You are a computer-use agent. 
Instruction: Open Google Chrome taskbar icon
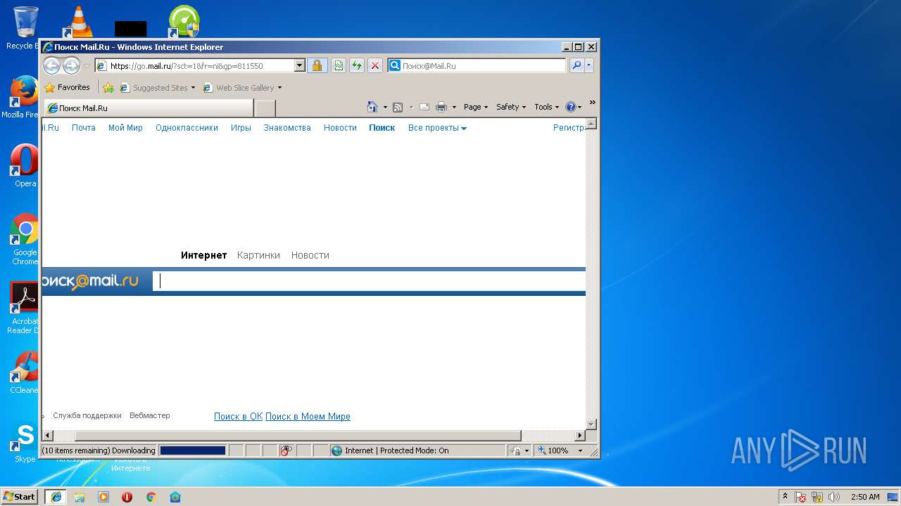[x=151, y=497]
